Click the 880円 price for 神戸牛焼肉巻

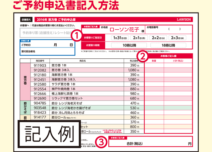coord(134,89)
